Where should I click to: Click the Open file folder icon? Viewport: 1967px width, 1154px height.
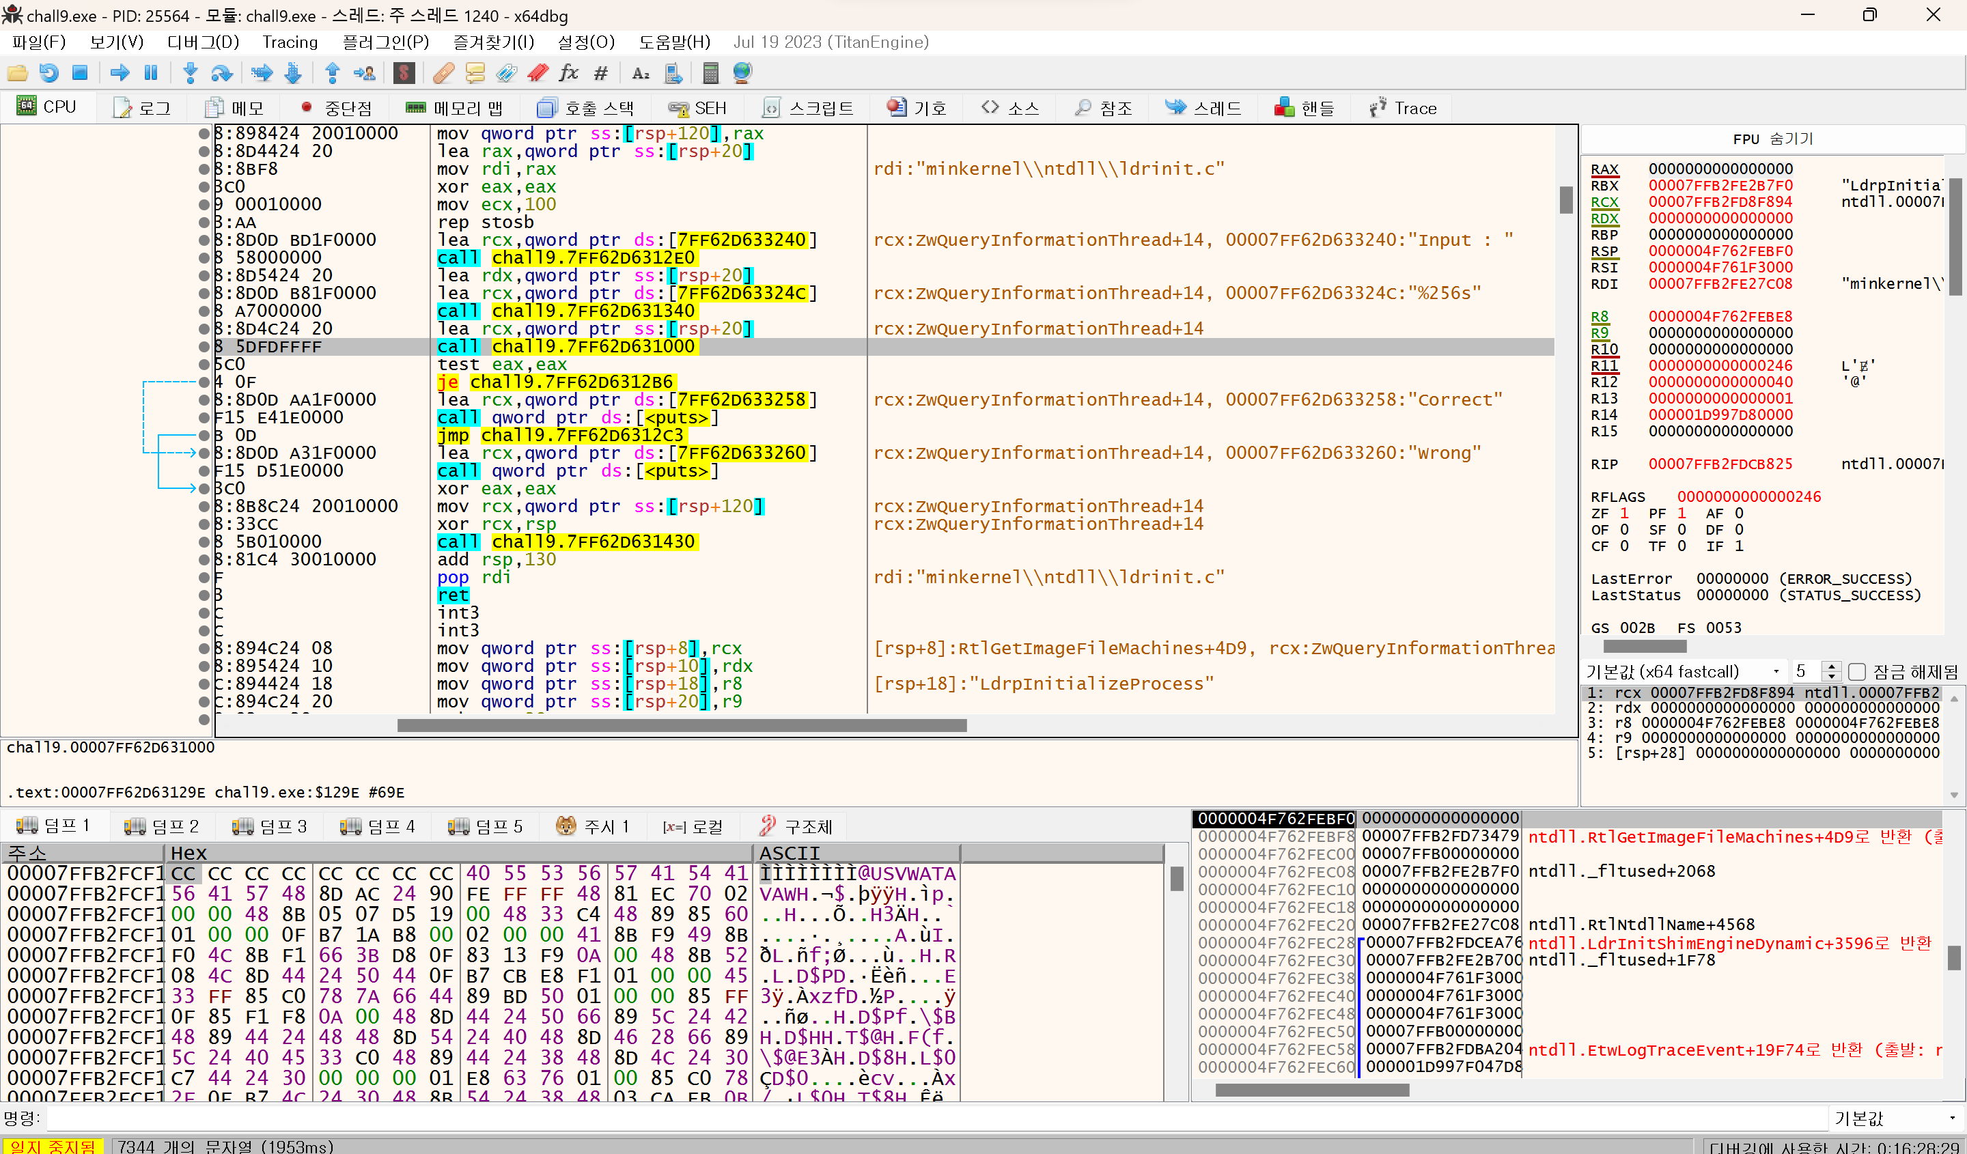(17, 73)
